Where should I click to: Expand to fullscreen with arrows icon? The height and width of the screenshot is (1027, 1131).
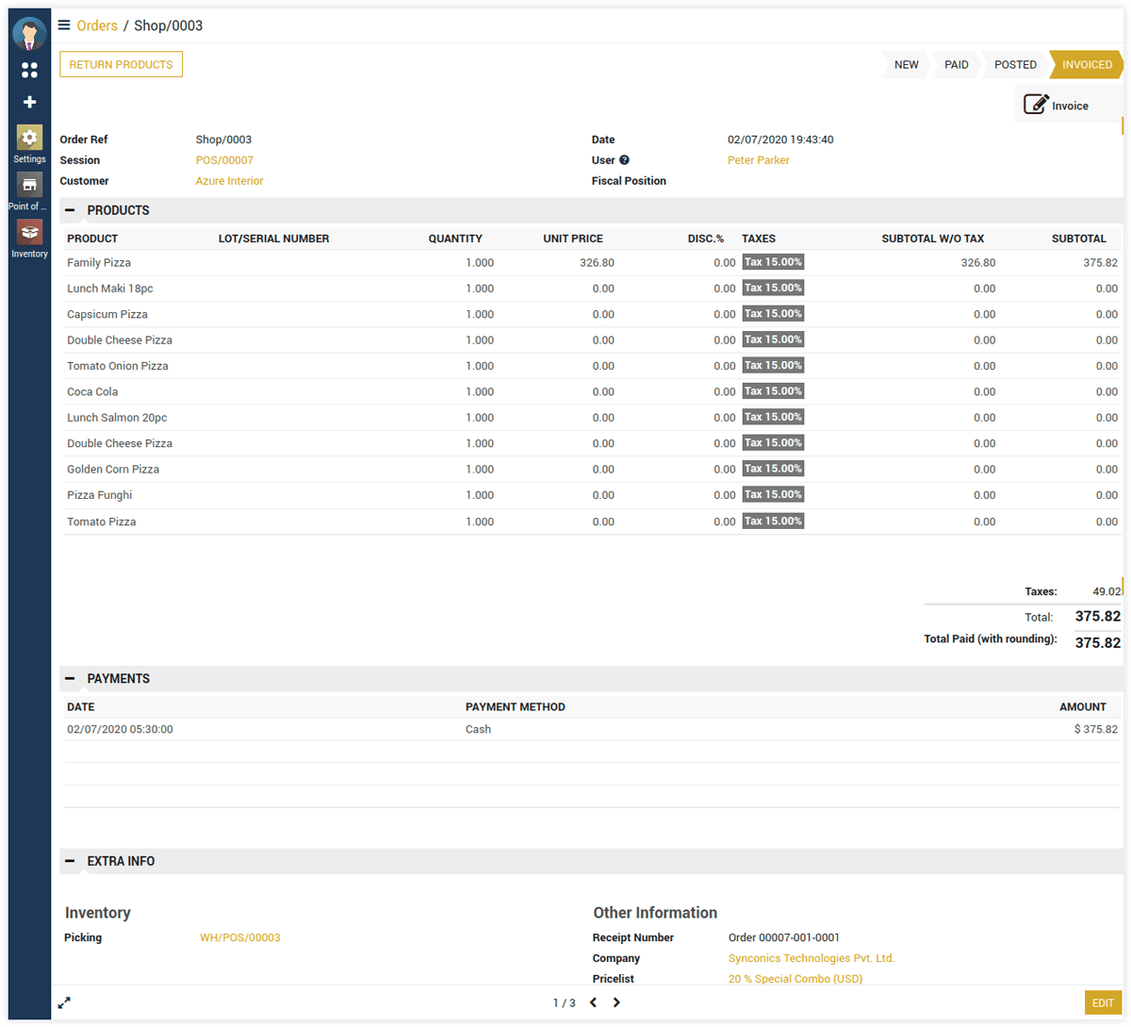coord(64,1002)
